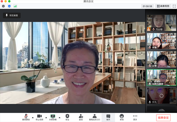Stop video camera (停止视频)
The height and width of the screenshot is (122, 177).
[x=39, y=117]
